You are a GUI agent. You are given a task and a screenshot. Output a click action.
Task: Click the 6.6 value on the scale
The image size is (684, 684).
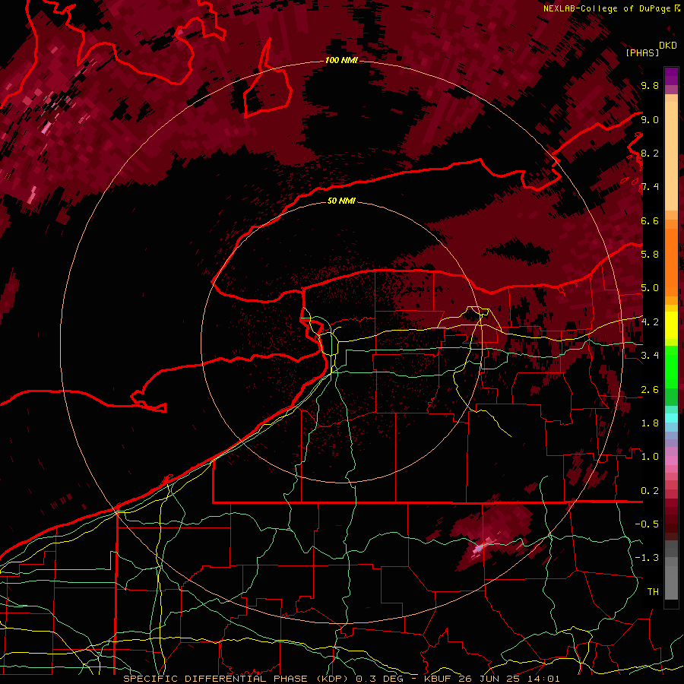[x=650, y=220]
